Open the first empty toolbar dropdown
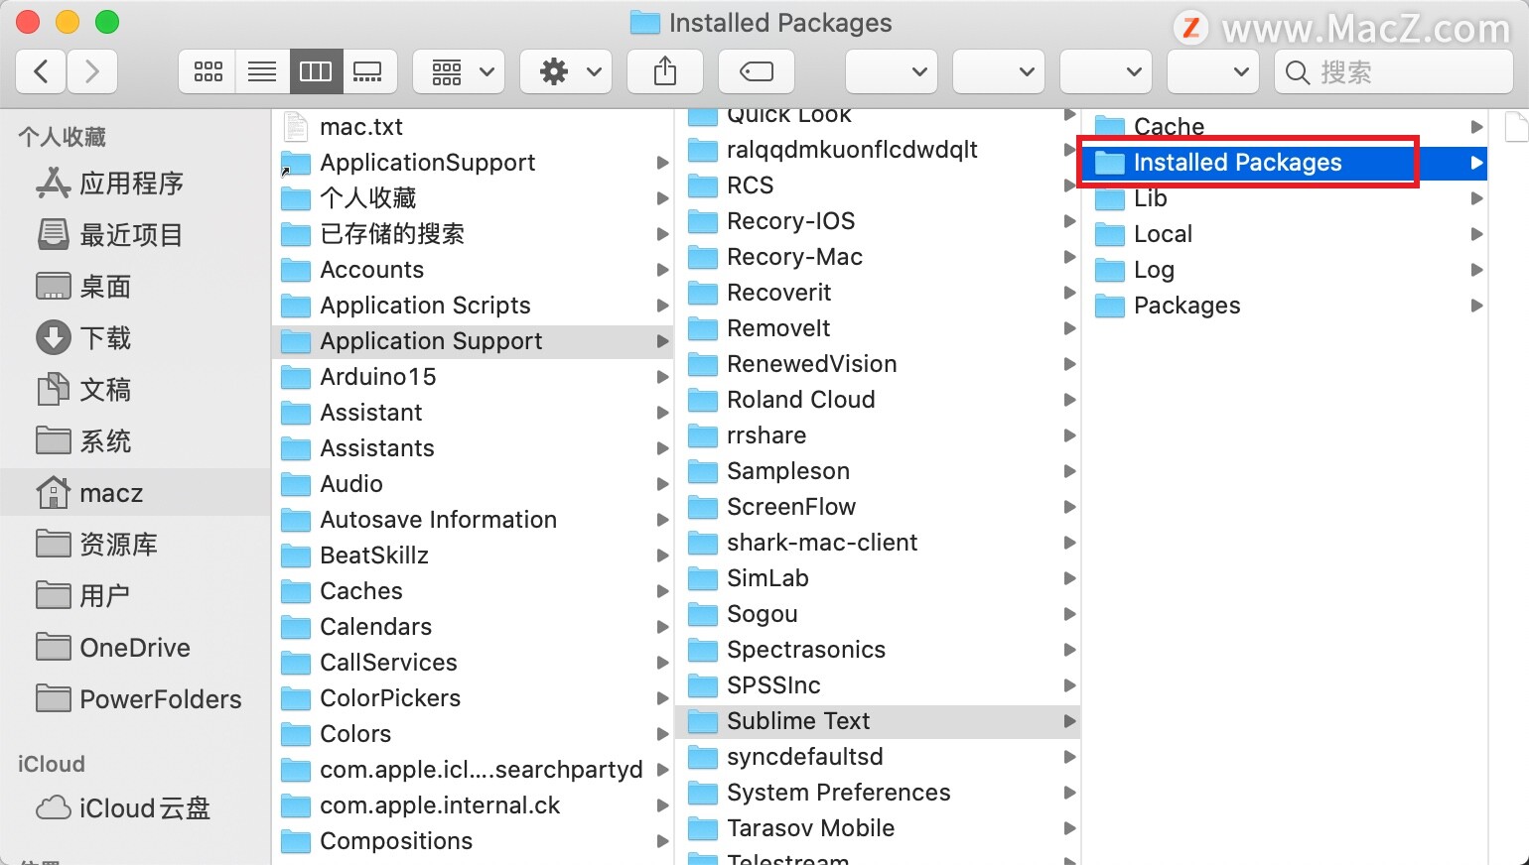The image size is (1529, 865). click(892, 71)
